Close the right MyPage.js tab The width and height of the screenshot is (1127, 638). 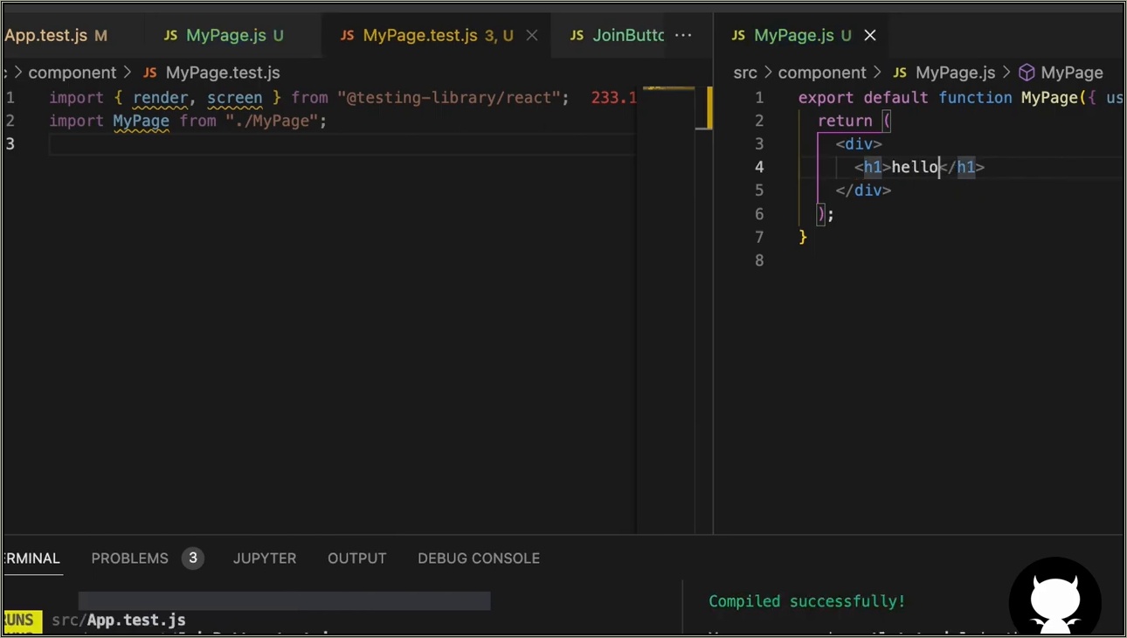(870, 35)
